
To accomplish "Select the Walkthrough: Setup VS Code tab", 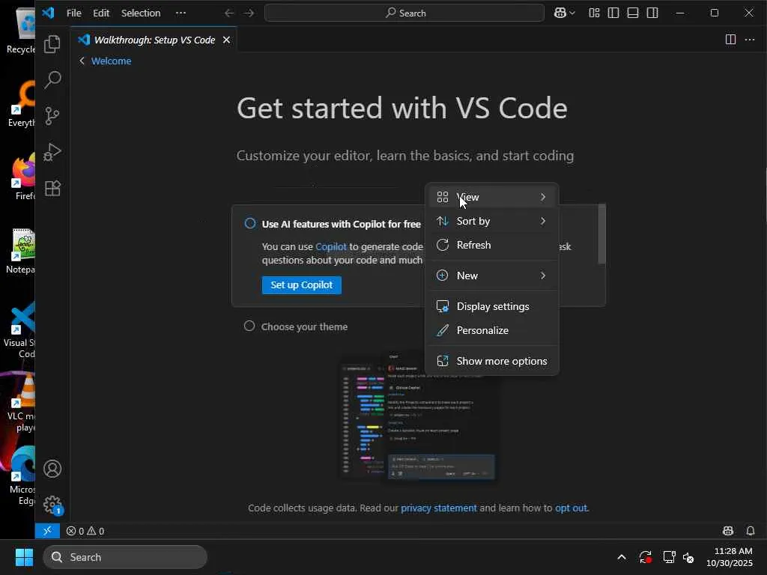I will coord(154,40).
